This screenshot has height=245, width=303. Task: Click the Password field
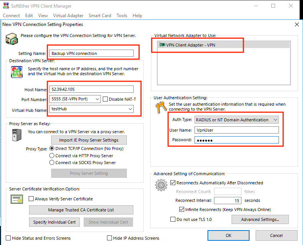pos(237,140)
